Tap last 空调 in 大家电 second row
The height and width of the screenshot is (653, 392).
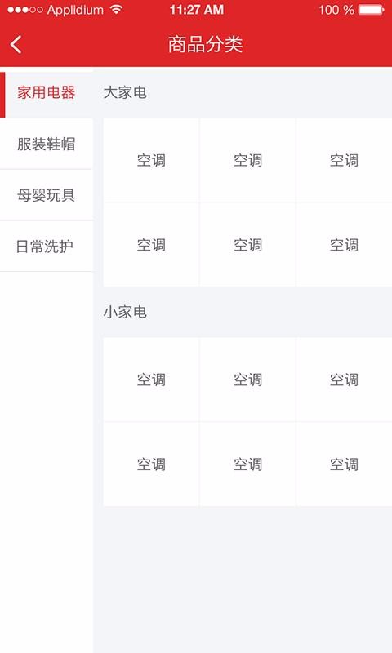(x=344, y=245)
